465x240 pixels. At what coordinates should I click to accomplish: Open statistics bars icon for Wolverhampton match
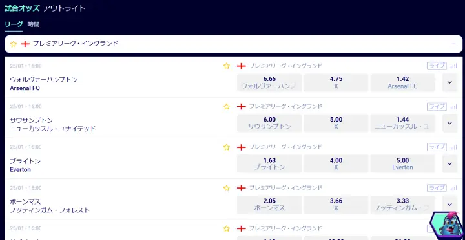(x=454, y=66)
